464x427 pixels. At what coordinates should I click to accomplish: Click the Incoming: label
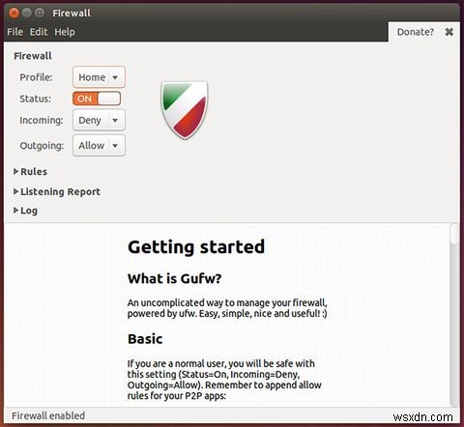pyautogui.click(x=42, y=120)
